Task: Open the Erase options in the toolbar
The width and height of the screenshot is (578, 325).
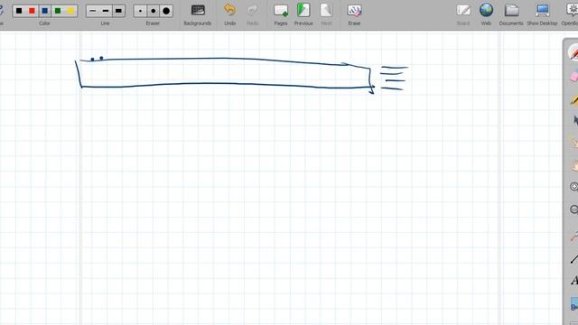Action: 354,14
